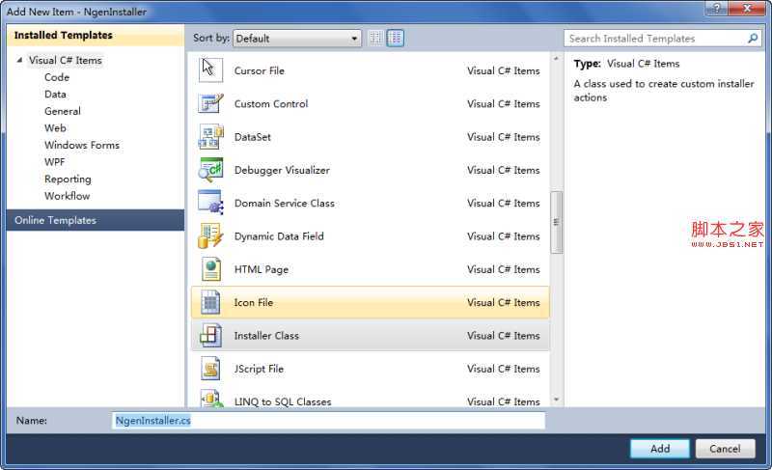Choose the Windows Forms category
This screenshot has width=772, height=470.
[x=82, y=145]
